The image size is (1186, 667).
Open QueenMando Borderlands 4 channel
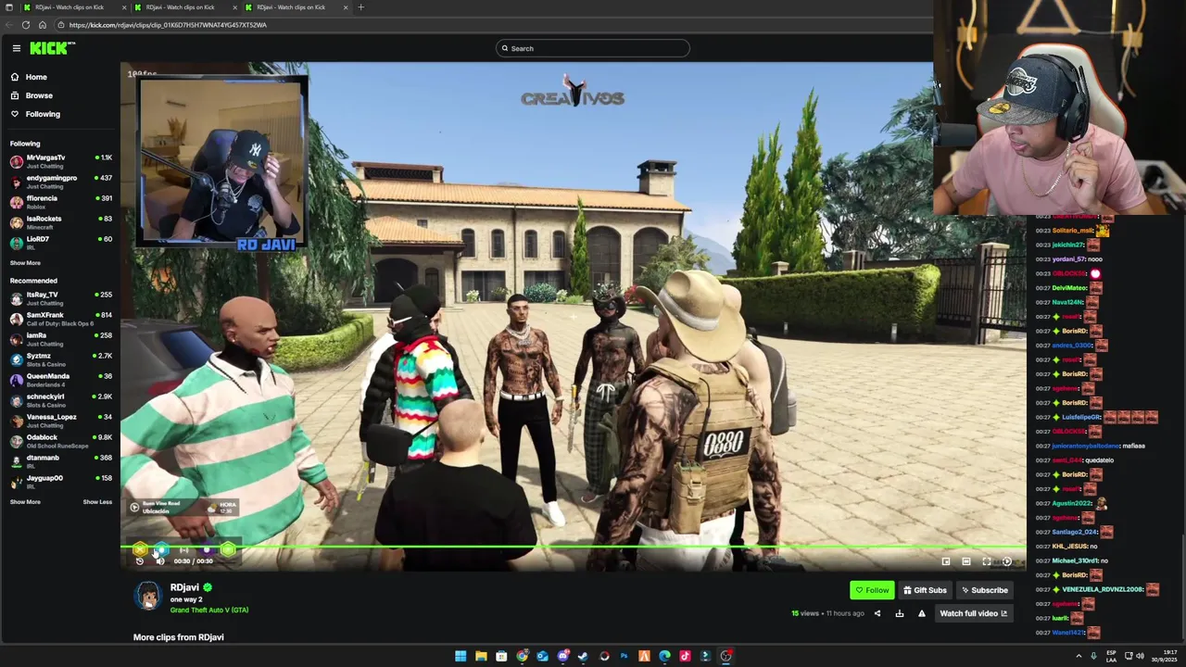coord(60,380)
